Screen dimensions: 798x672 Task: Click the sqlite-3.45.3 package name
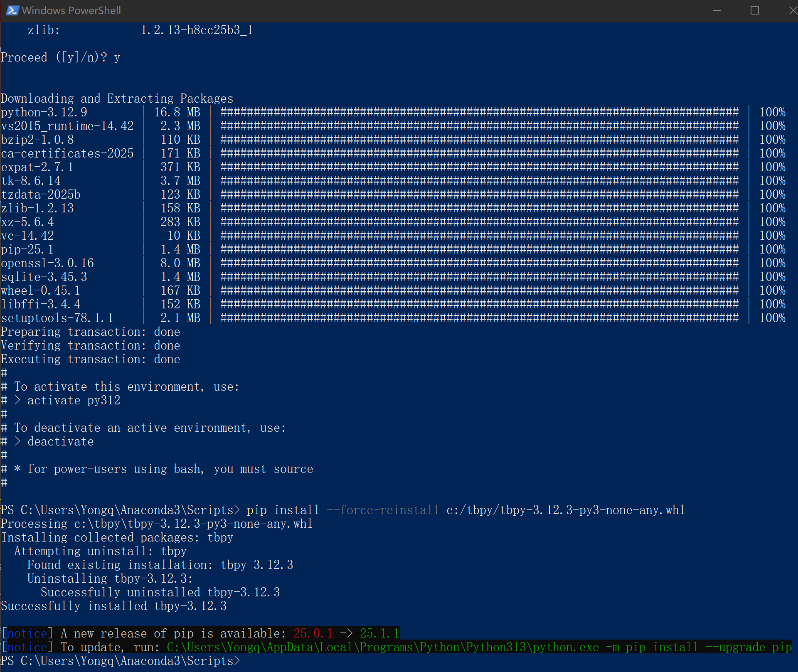[x=44, y=277]
